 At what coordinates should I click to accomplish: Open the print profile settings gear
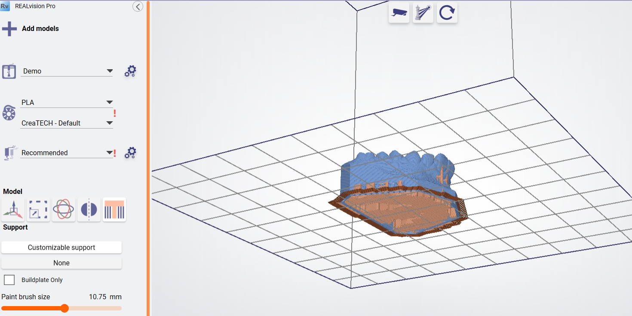(130, 153)
